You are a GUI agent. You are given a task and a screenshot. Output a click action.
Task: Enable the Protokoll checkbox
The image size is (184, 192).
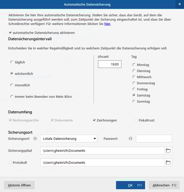[10, 162]
